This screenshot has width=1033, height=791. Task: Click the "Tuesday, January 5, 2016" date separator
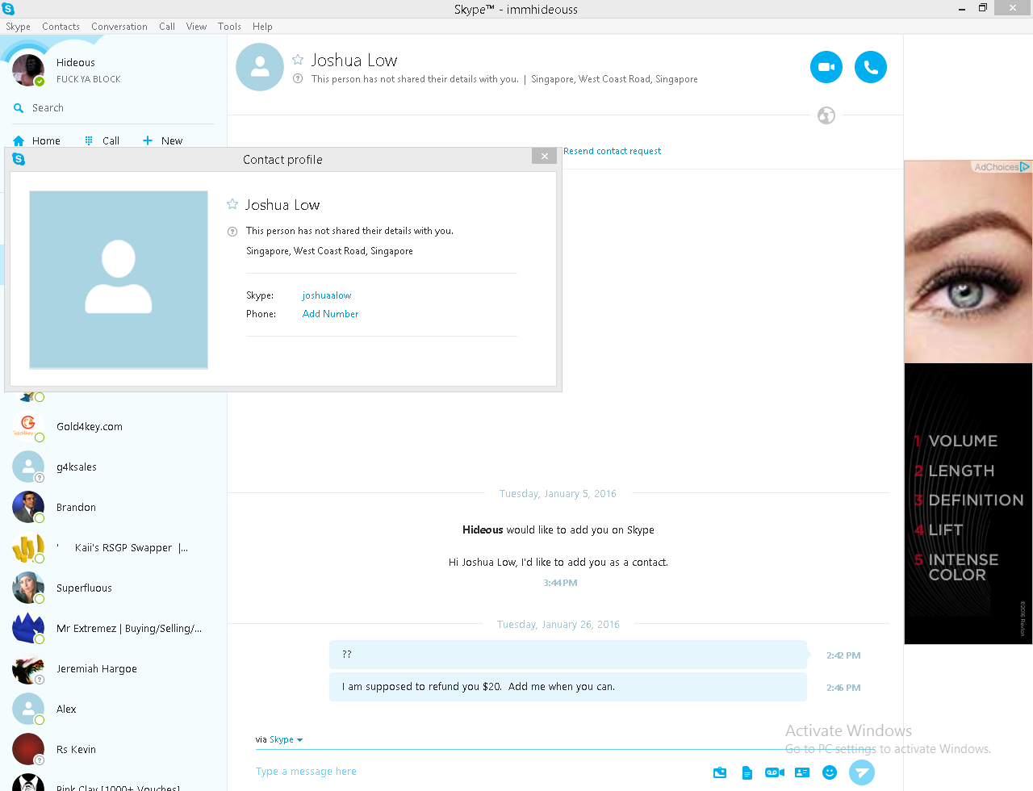click(558, 494)
